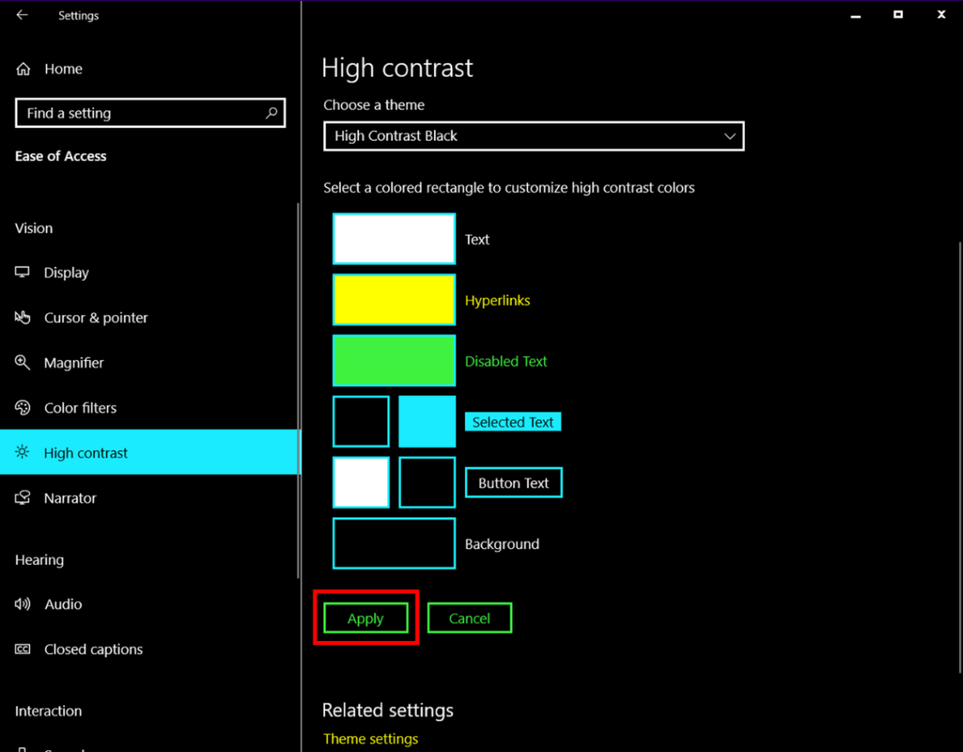Open Cursor & pointer settings

click(23, 318)
